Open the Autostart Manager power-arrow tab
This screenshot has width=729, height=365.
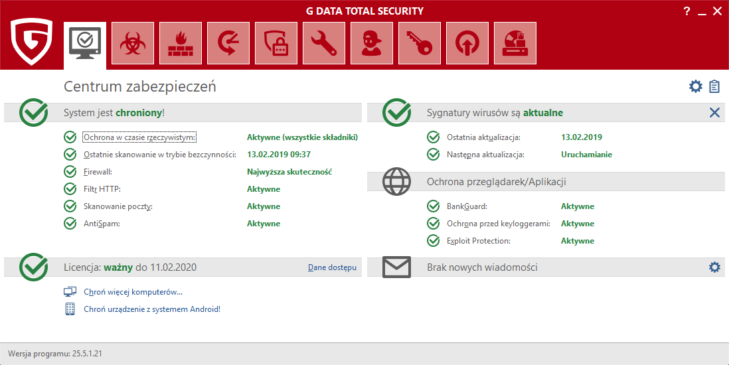point(467,43)
